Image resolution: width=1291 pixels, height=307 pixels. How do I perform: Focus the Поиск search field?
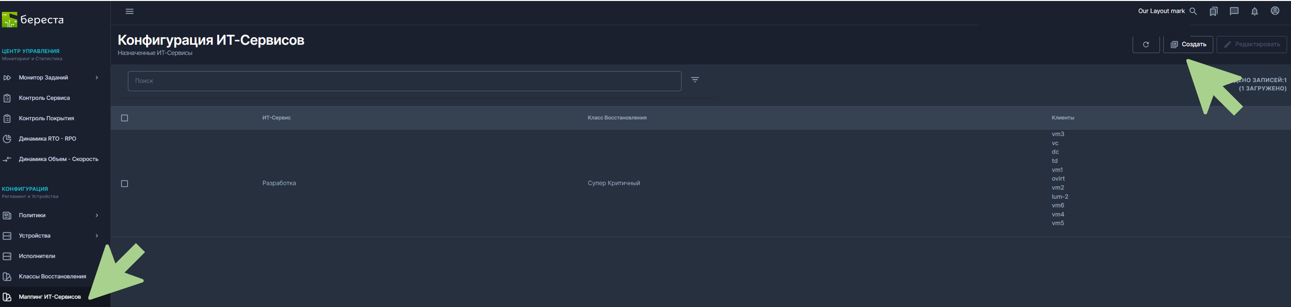[404, 81]
